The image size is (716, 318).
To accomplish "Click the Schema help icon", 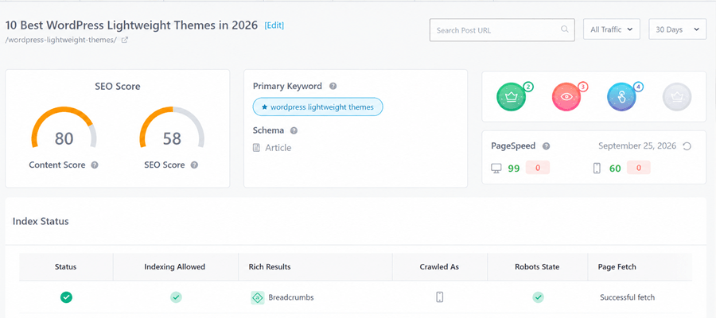I will tap(294, 130).
